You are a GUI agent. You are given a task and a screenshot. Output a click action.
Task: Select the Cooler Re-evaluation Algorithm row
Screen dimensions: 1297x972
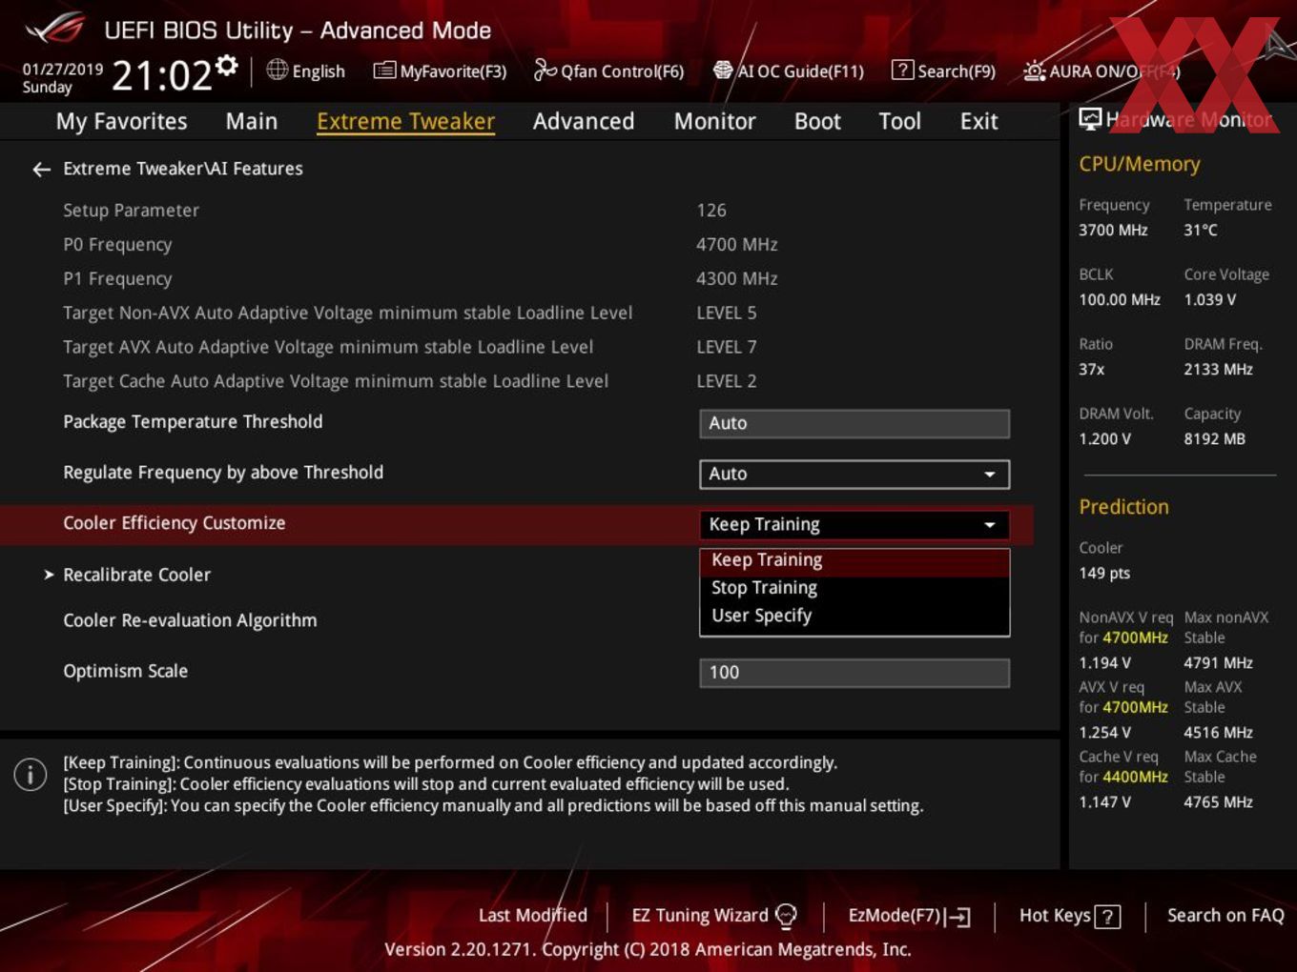coord(190,620)
